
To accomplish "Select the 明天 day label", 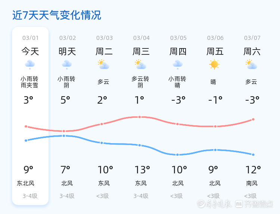I will coord(67,51).
